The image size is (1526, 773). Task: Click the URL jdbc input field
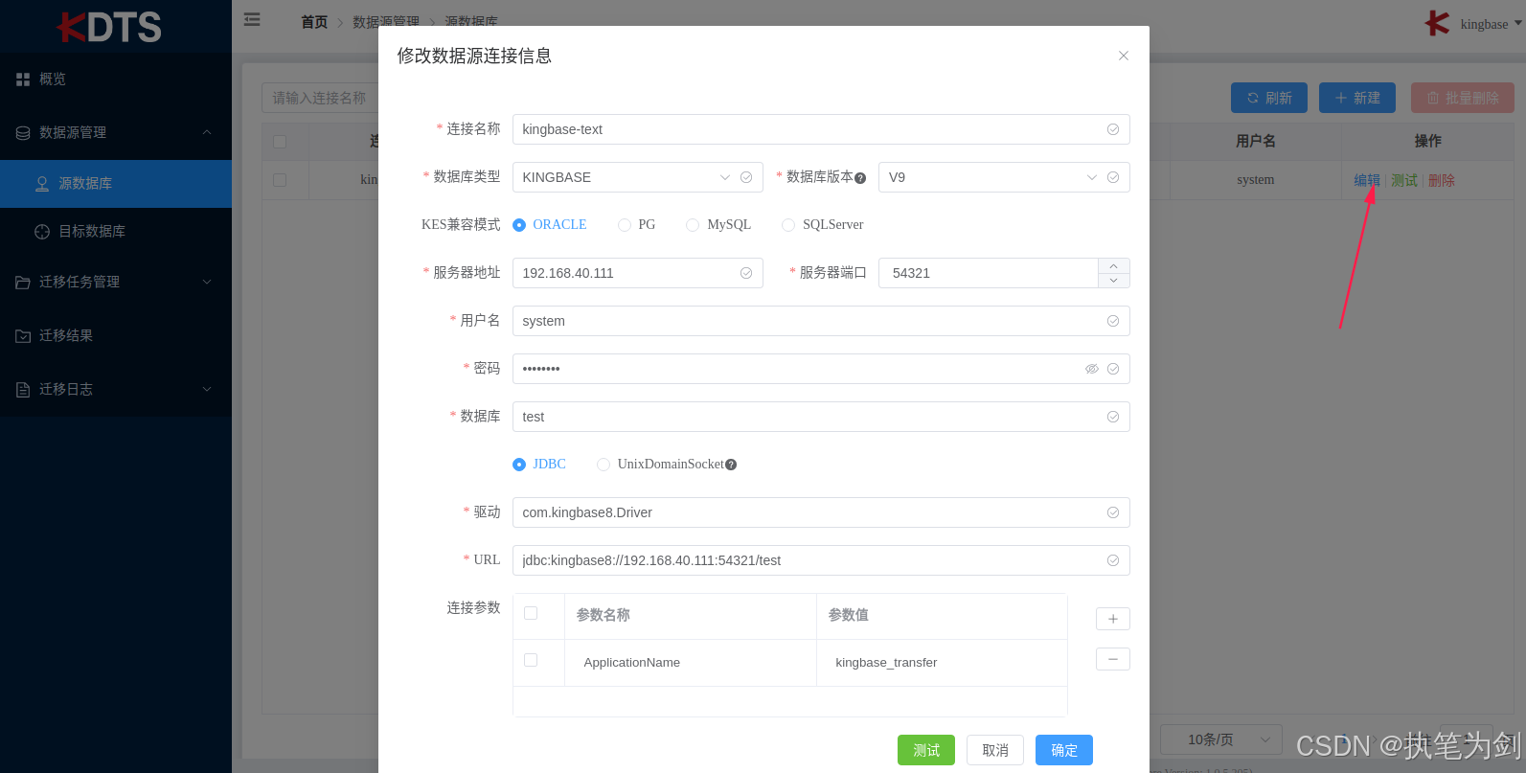click(821, 560)
